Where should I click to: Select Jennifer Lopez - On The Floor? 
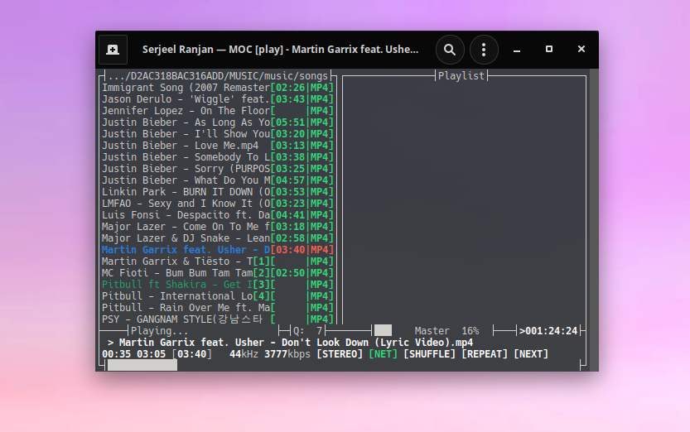217,111
